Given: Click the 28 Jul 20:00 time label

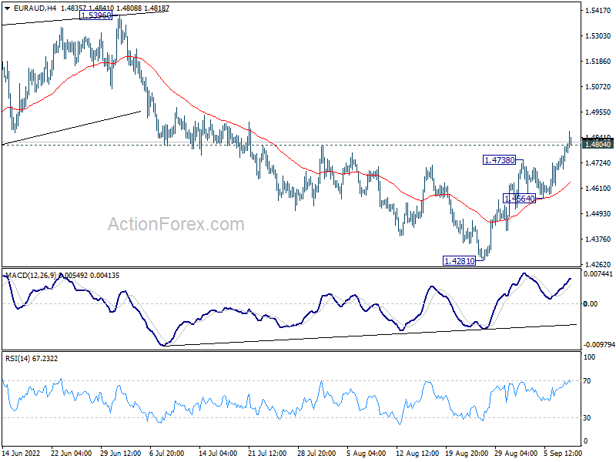Looking at the screenshot, I should (x=316, y=453).
